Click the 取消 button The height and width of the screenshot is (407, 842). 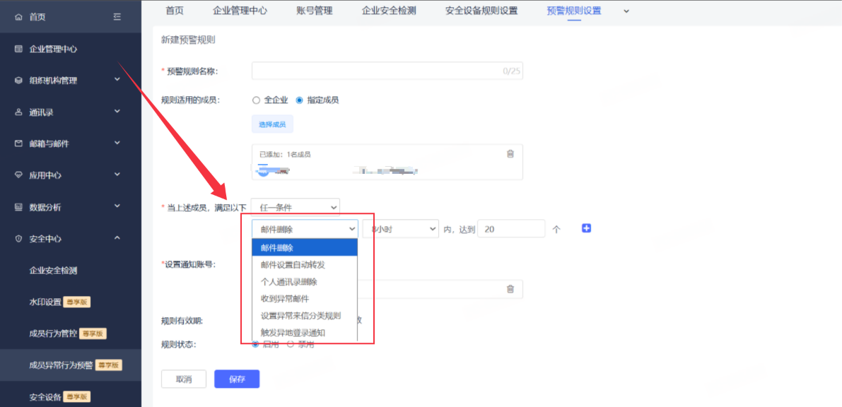pos(184,379)
